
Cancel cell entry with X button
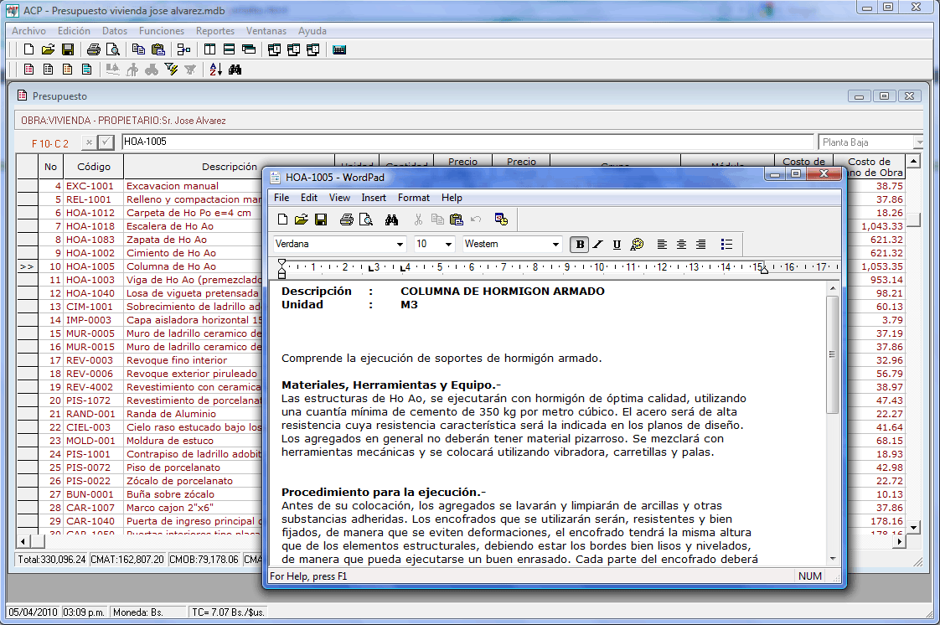(x=89, y=142)
